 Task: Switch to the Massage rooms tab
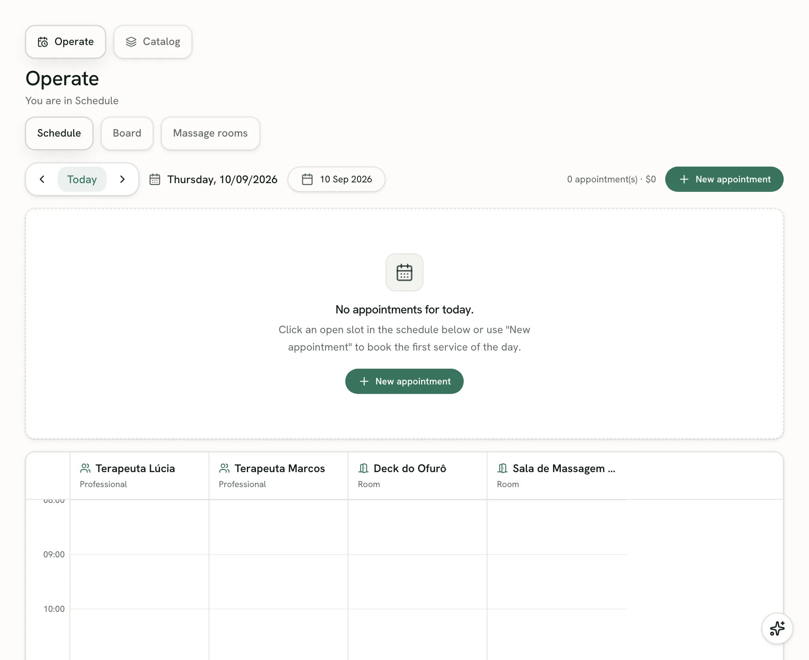coord(210,133)
